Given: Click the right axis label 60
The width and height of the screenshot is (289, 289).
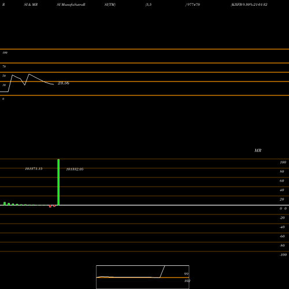Looking at the screenshot, I should [282, 181].
